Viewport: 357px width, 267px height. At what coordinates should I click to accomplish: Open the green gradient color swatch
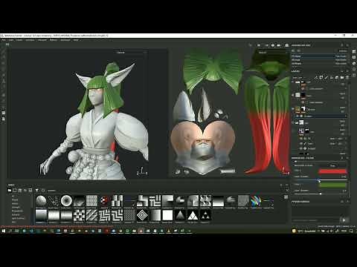click(x=332, y=185)
